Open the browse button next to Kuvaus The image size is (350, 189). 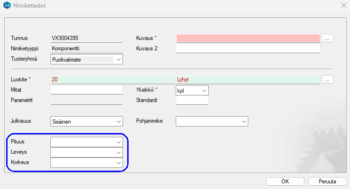pos(328,38)
